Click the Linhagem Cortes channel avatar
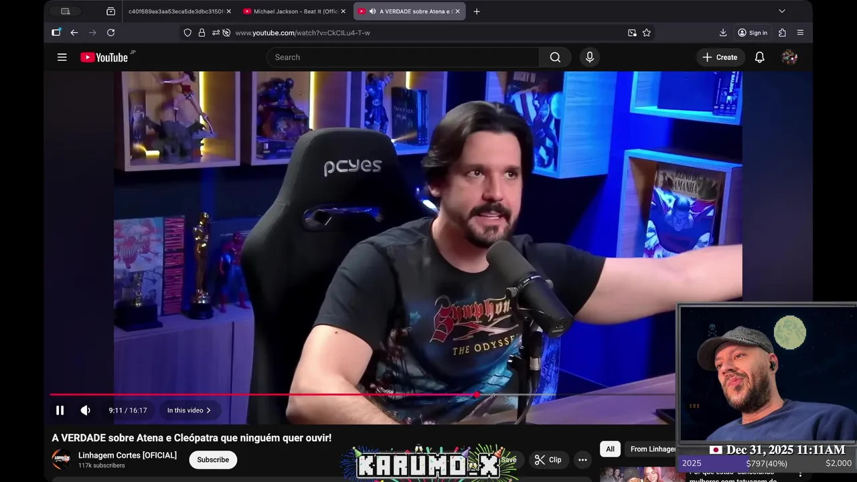The width and height of the screenshot is (857, 482). tap(61, 459)
